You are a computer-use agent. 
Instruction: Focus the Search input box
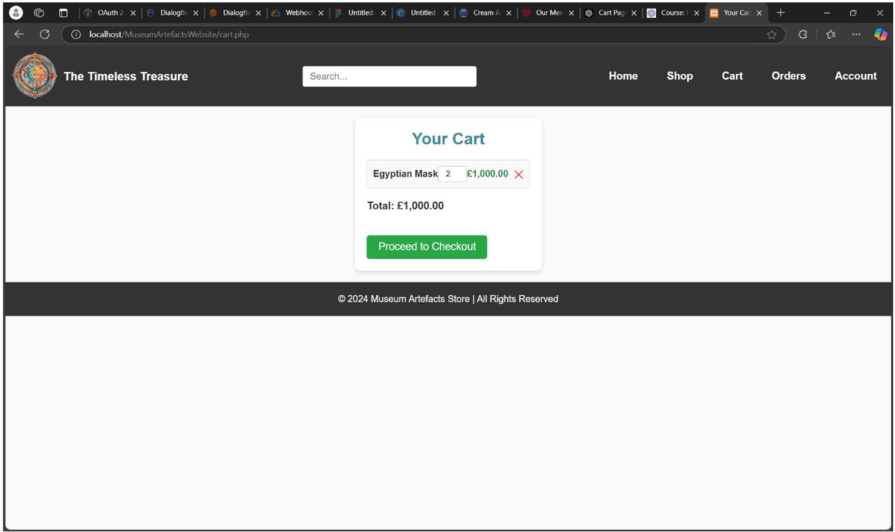(389, 76)
